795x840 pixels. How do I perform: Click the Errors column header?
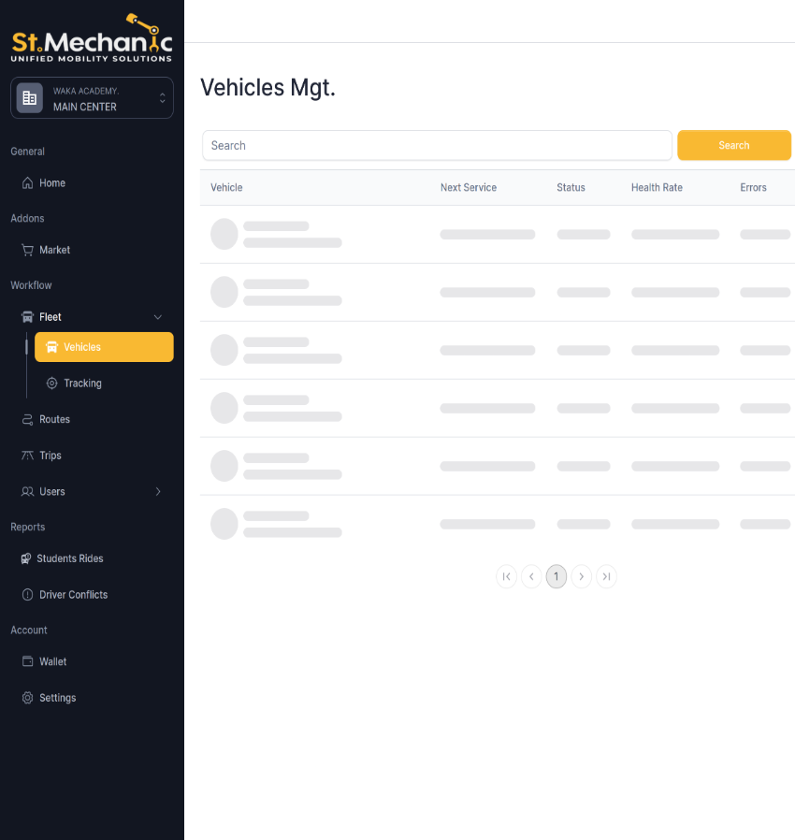click(x=753, y=187)
